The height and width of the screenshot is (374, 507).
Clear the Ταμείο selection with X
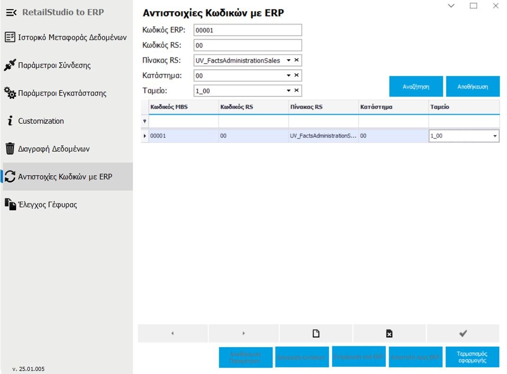(297, 90)
